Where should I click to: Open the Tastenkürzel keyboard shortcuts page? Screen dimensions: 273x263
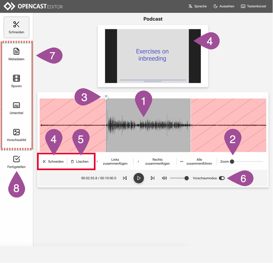[x=253, y=6]
